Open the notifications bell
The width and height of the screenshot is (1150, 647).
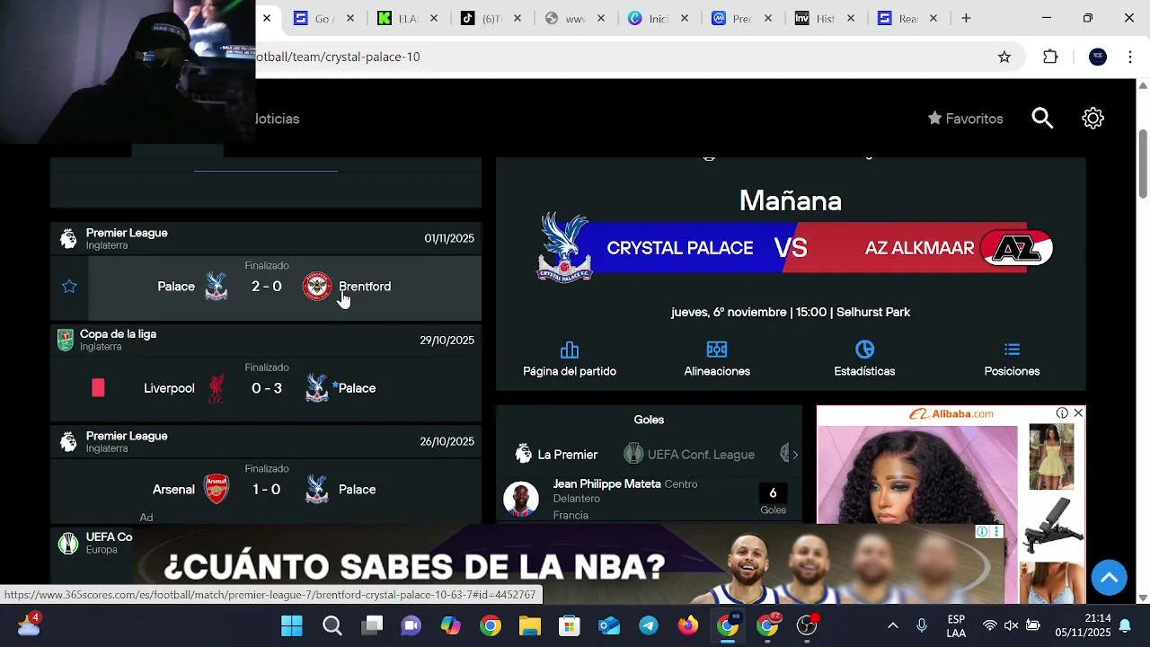tap(1124, 625)
